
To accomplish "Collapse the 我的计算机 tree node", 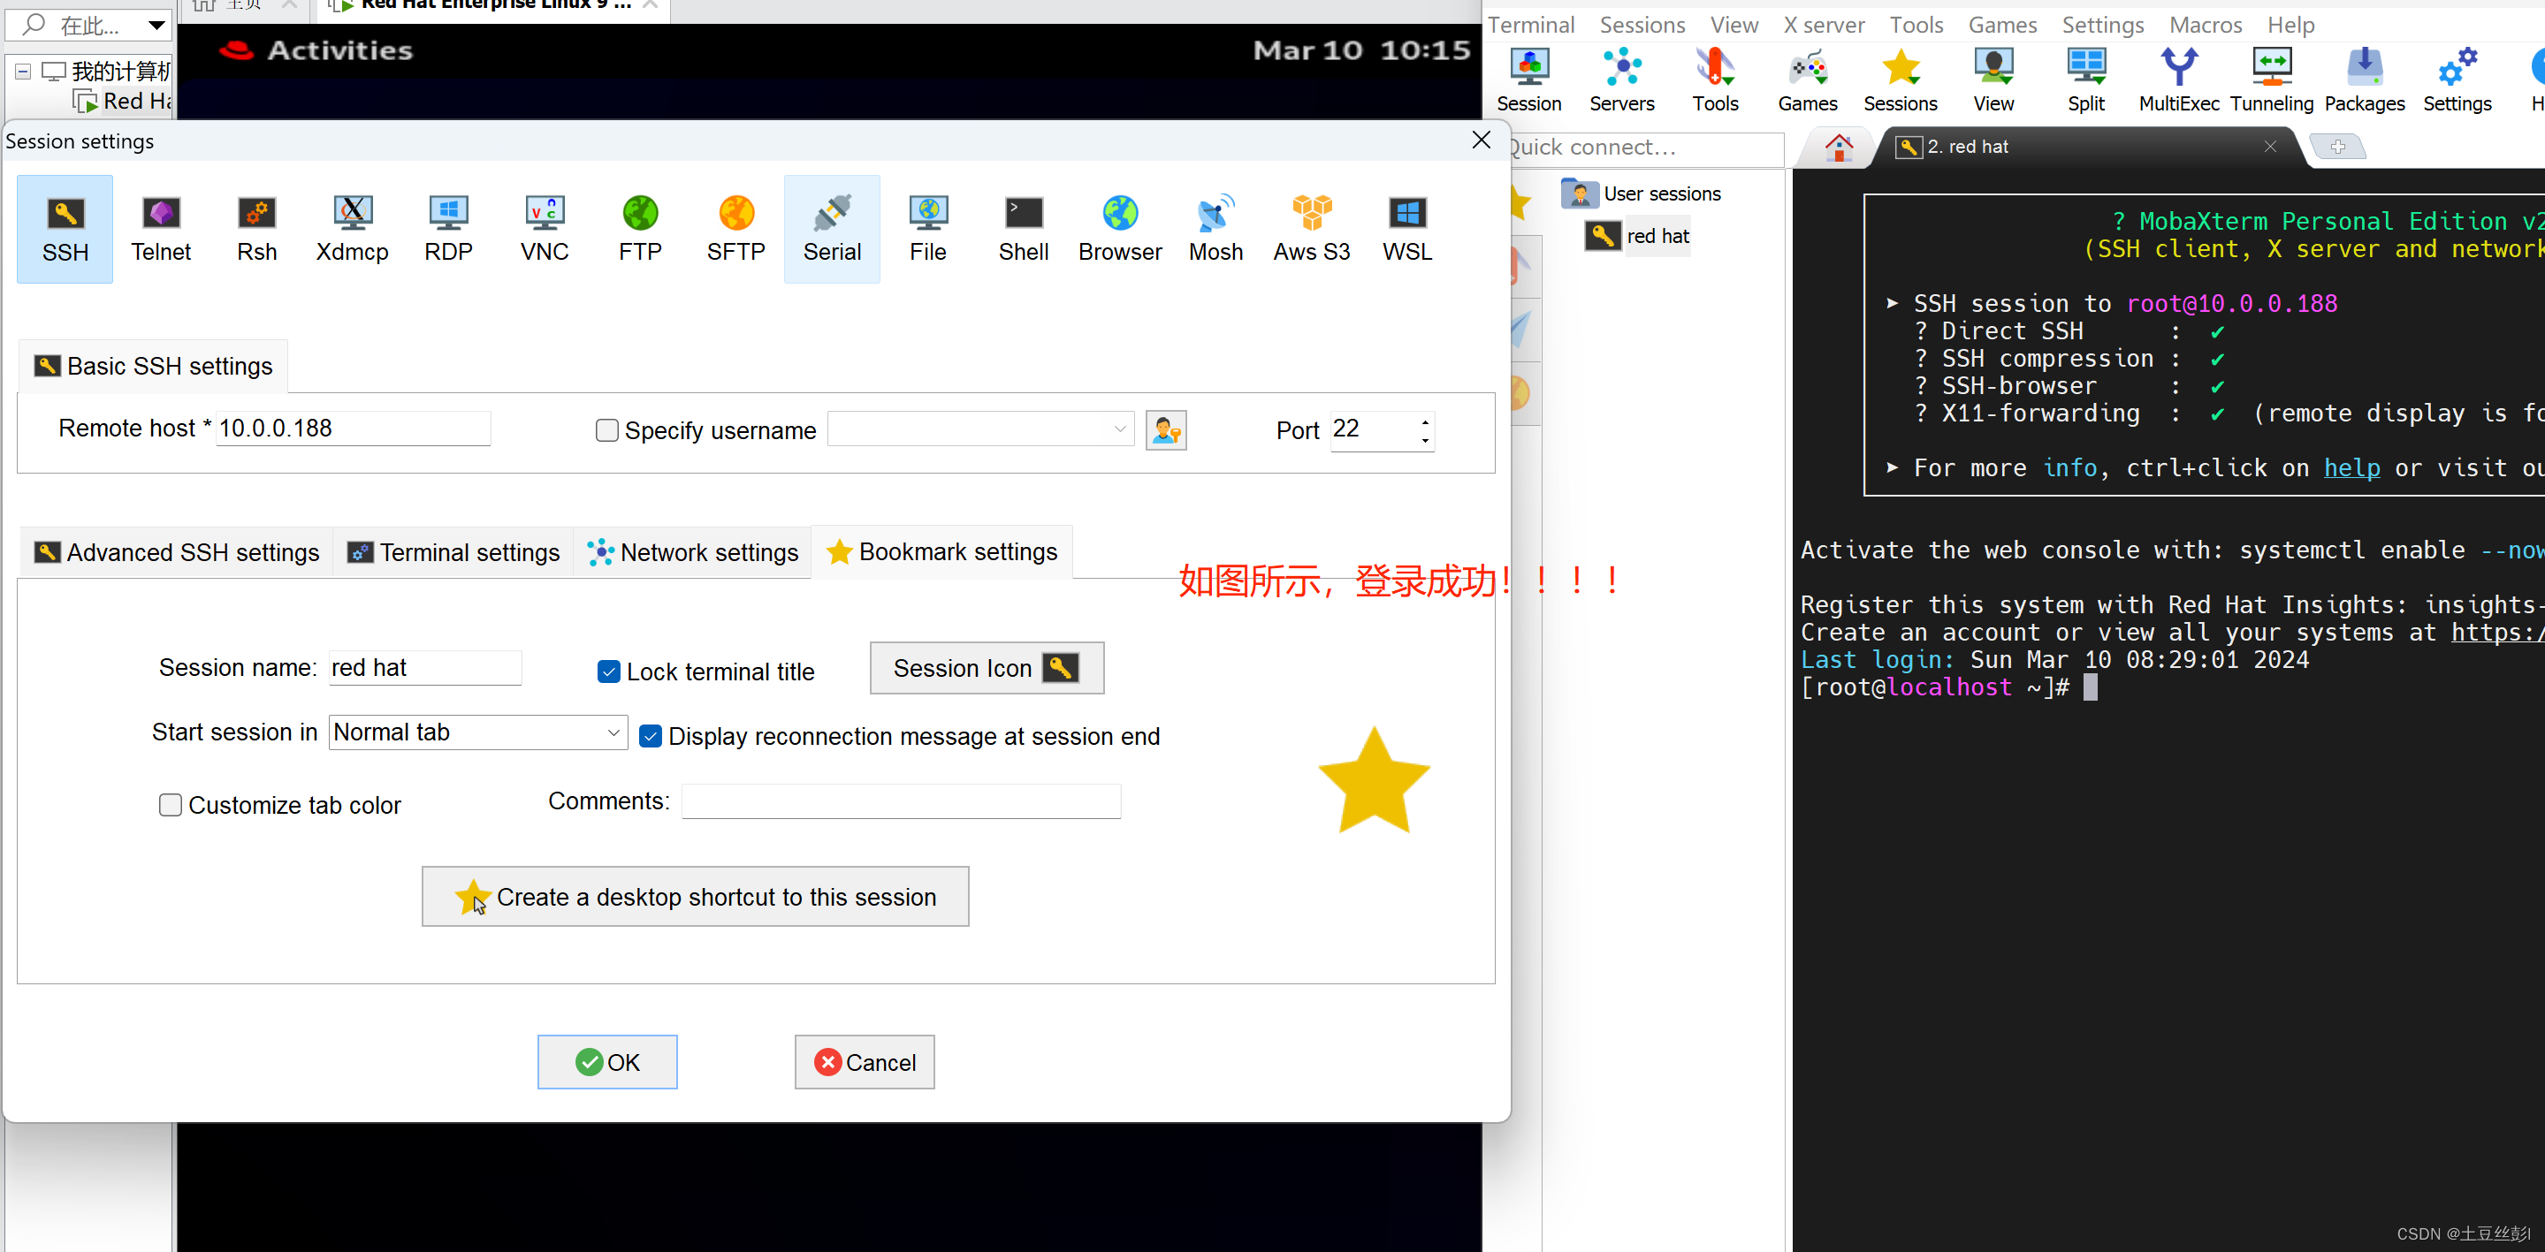I will [23, 71].
